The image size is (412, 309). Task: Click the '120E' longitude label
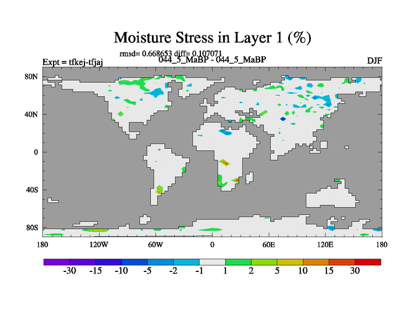pos(325,245)
